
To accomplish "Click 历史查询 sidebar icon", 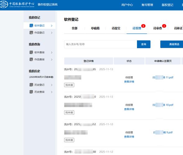I will pos(31,92).
